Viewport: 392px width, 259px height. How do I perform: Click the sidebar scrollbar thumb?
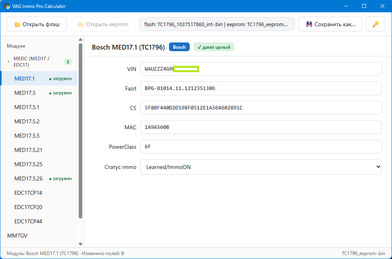(80, 131)
